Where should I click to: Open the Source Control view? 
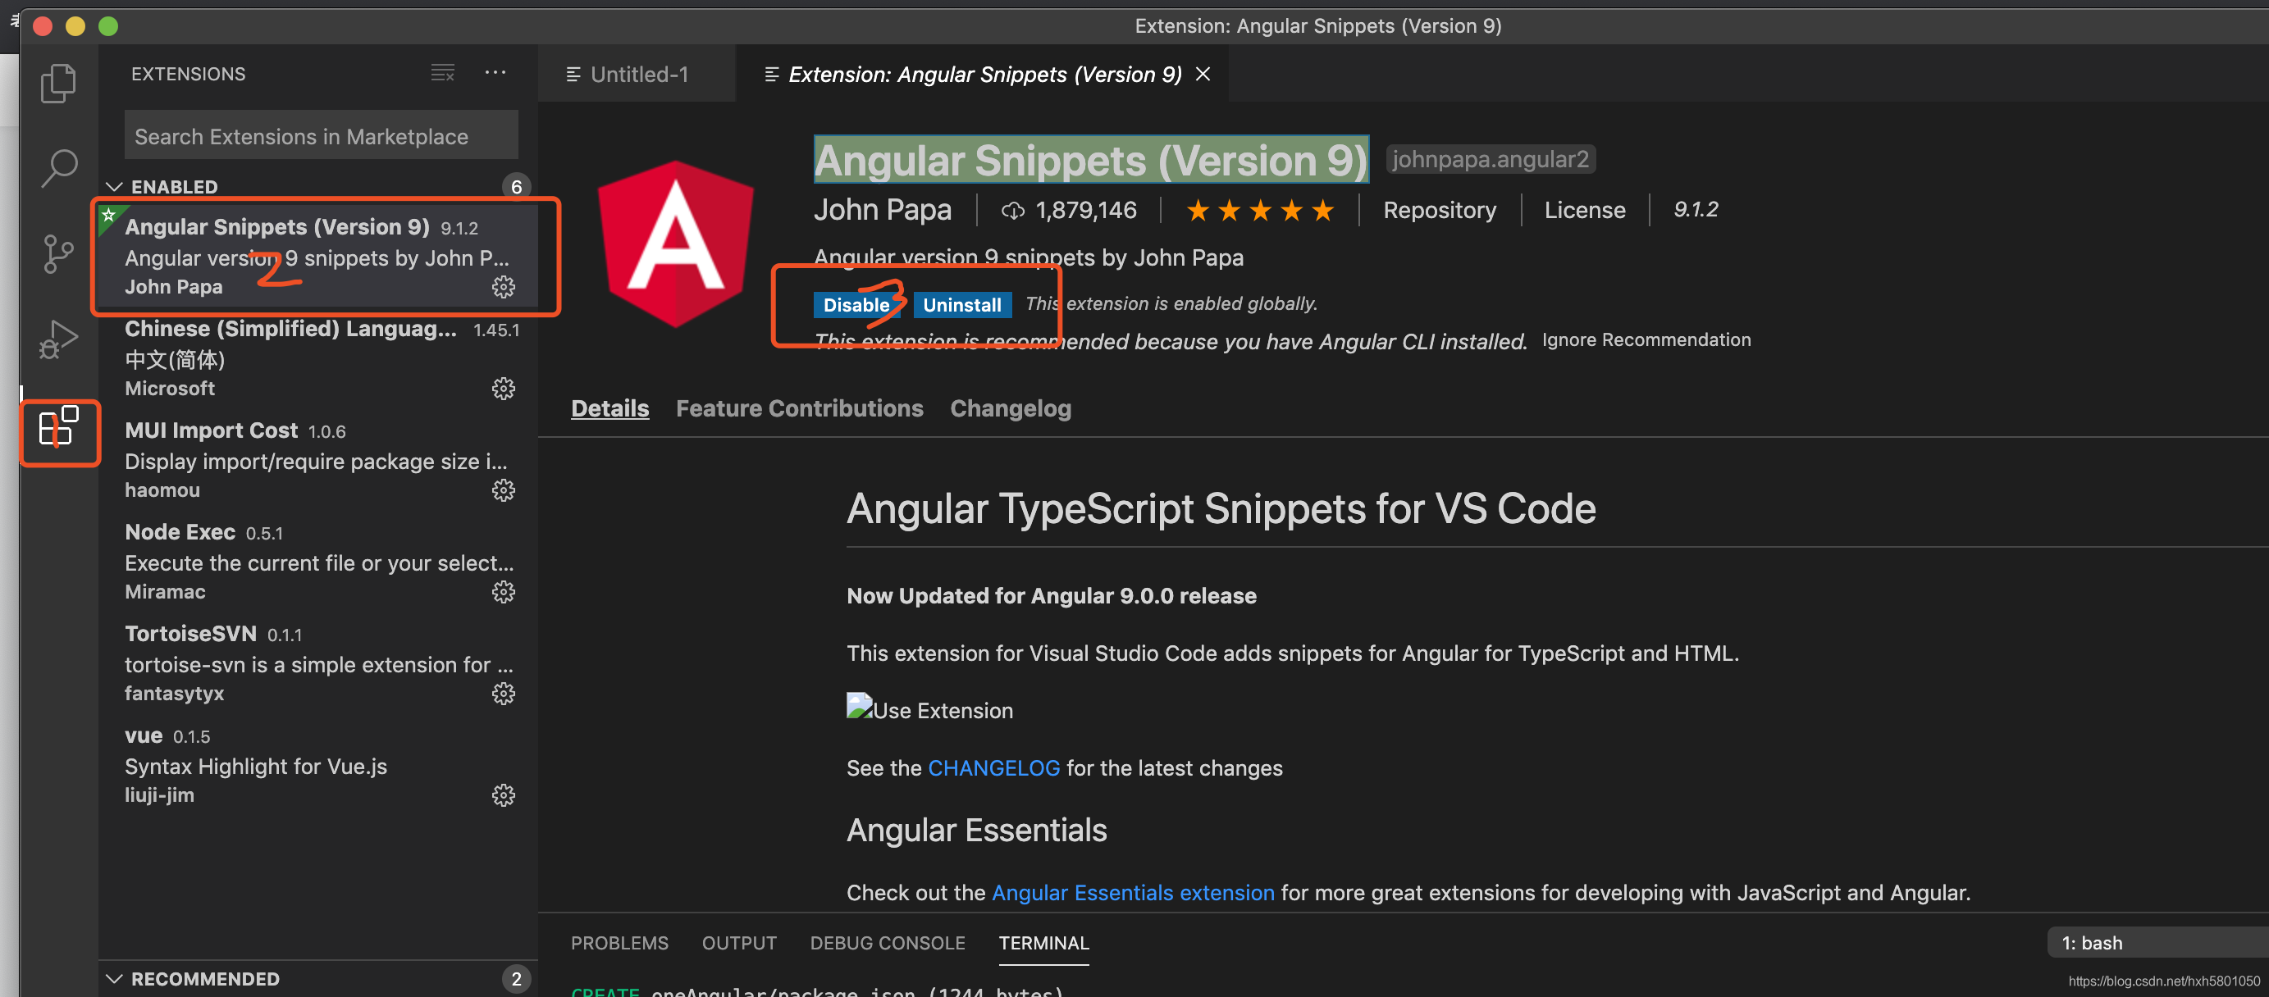point(58,253)
